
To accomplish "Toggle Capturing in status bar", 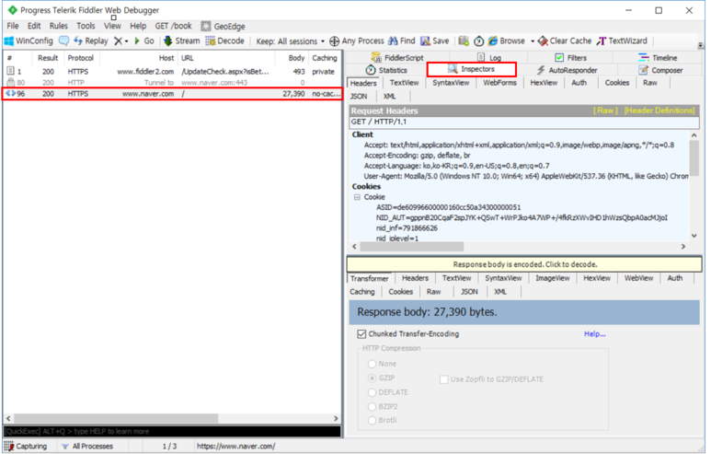I will coord(26,447).
